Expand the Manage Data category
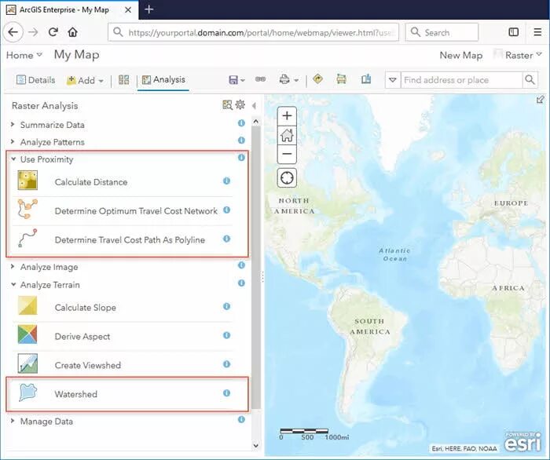The image size is (550, 460). pos(13,421)
